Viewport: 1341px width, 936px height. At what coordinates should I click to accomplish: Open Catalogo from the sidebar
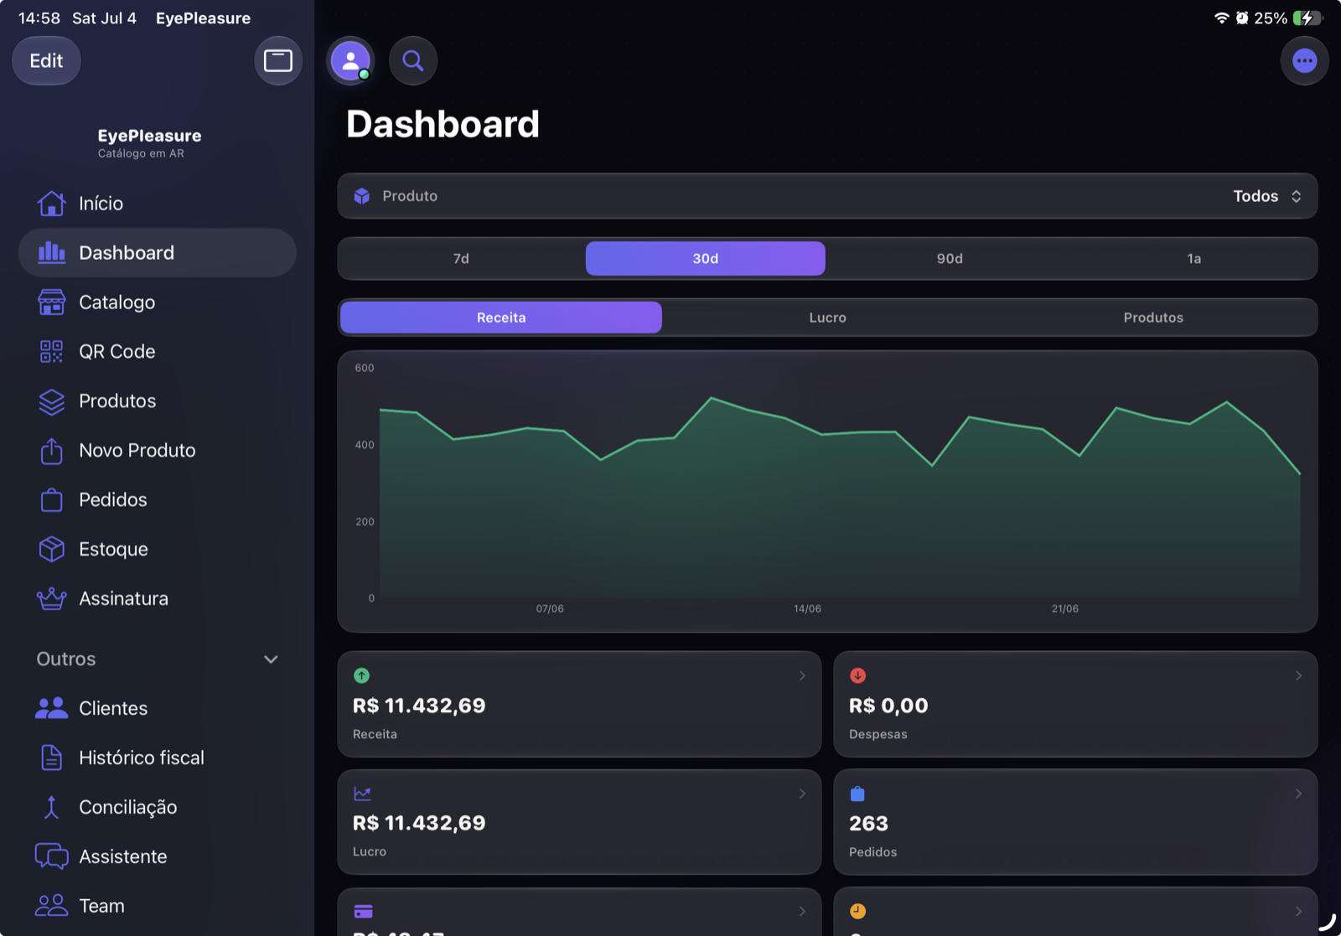point(157,302)
